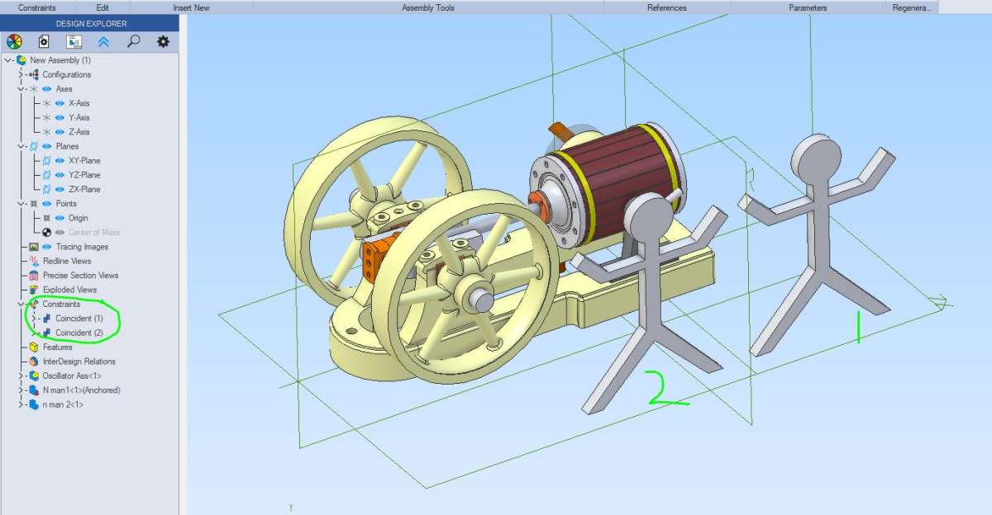Hide the Y-Axis with its eye icon
Viewport: 992px width, 515px height.
(60, 117)
